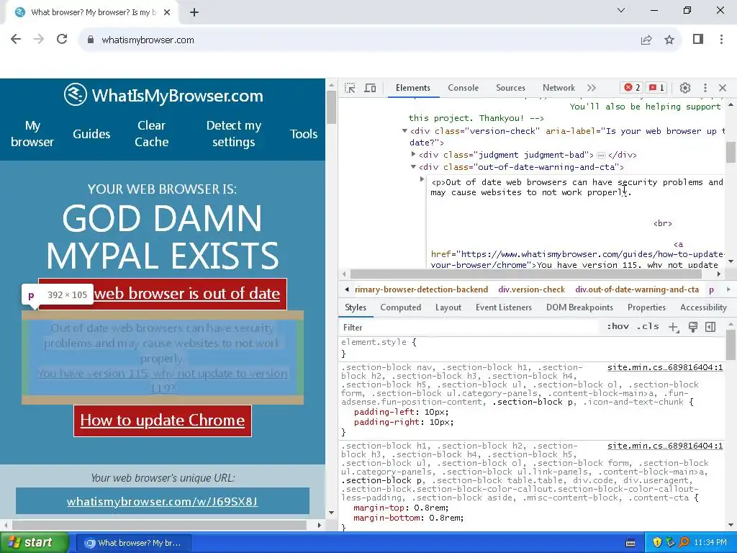Open the Windows start menu
Viewport: 737px width, 553px height.
(x=34, y=543)
